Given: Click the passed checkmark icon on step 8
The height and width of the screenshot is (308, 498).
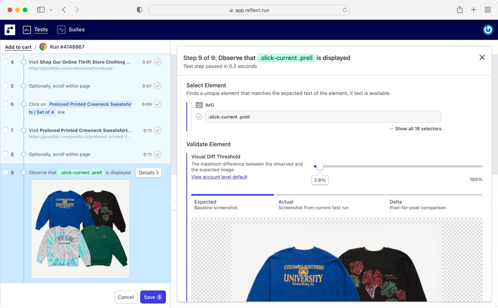Looking at the screenshot, I should click(158, 154).
